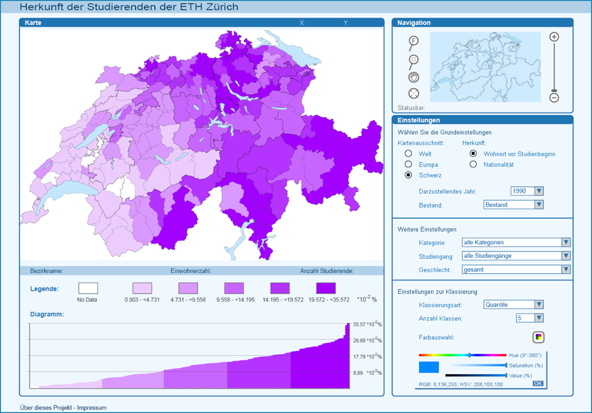Click the Bezirkname label
The image size is (592, 413).
[x=46, y=270]
